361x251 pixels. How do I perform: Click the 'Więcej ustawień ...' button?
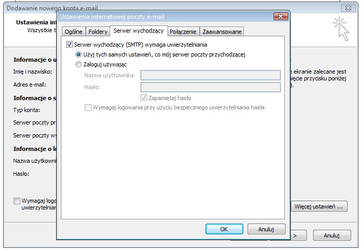(318, 206)
